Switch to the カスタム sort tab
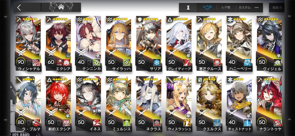Screen dimensions: 295x136 tap(244, 7)
